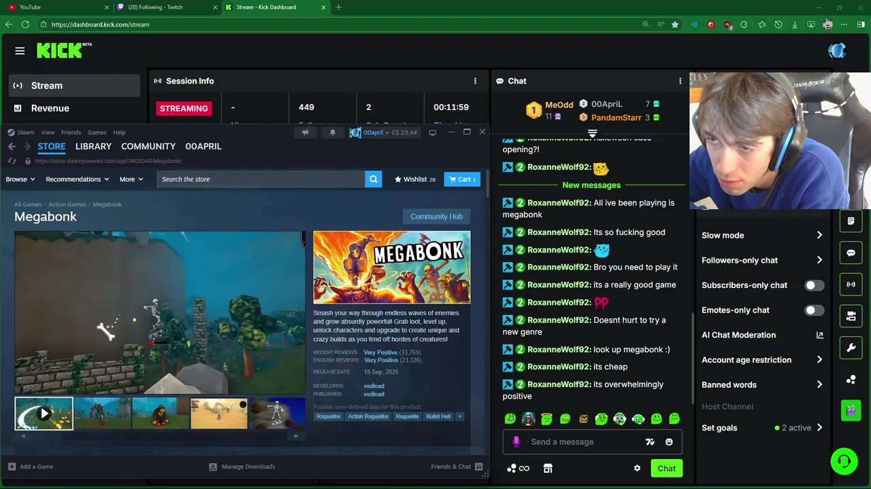
Task: Click Steam Big Picture monitor icon
Action: (x=432, y=132)
